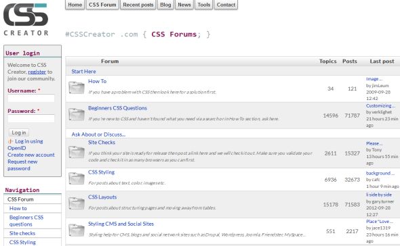The image size is (400, 246).
Task: Click the Request new password link
Action: (22, 165)
